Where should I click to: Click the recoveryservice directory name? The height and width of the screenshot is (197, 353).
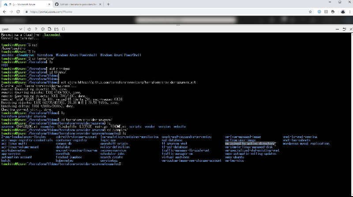[113, 150]
